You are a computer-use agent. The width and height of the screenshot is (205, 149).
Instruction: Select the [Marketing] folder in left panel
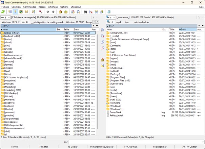point(11,86)
